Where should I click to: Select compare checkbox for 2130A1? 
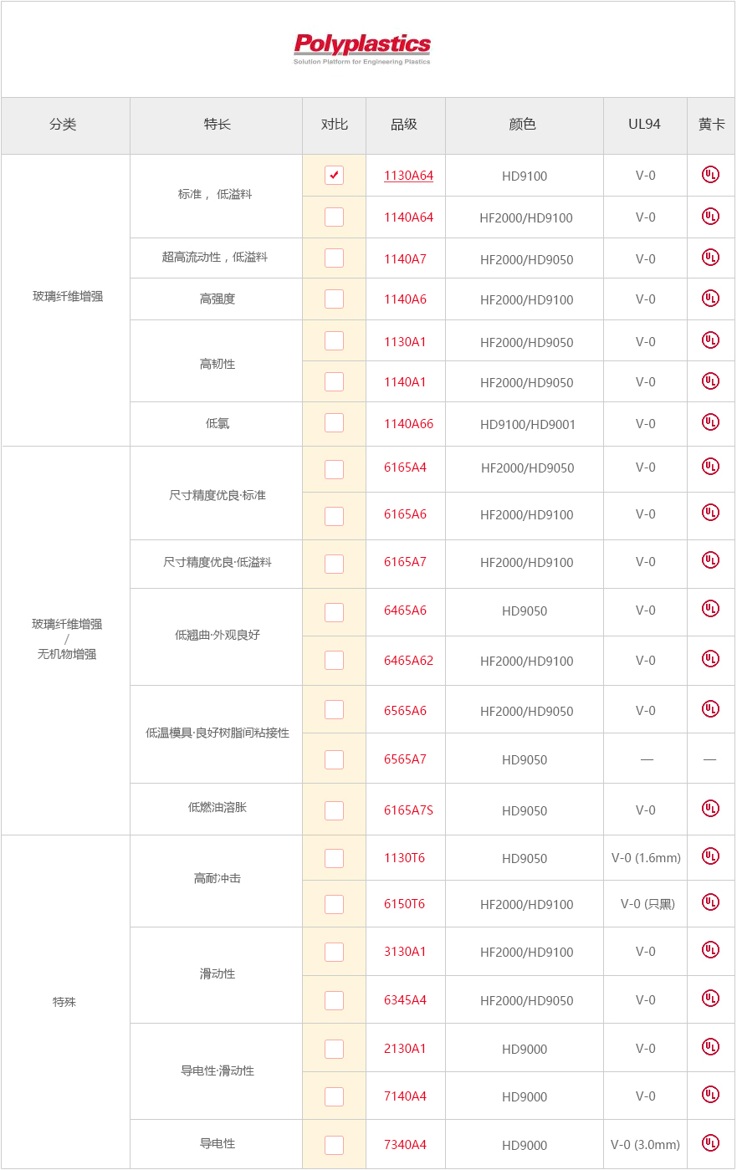click(x=334, y=1049)
